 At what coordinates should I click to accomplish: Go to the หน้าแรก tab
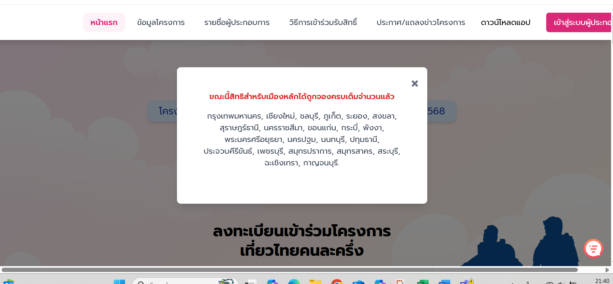104,22
